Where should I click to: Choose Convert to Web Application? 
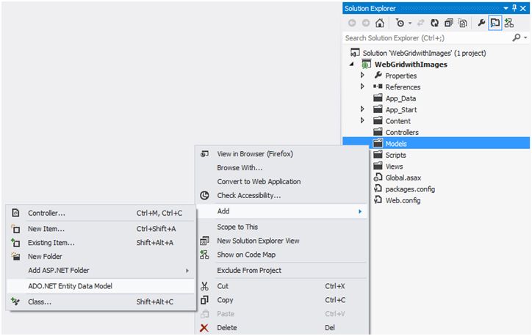click(x=282, y=181)
